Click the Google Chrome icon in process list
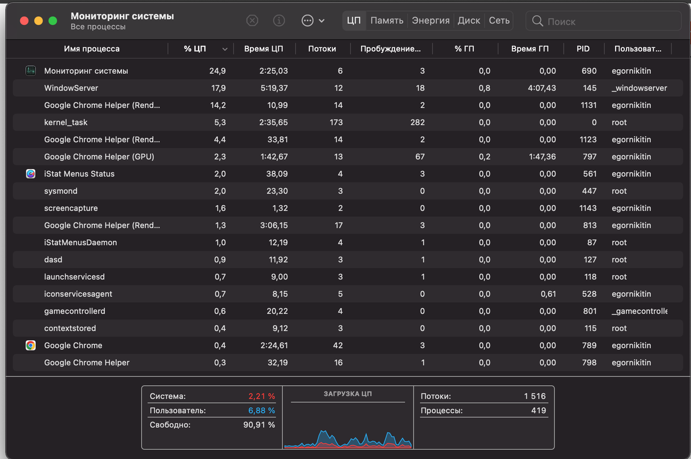The width and height of the screenshot is (691, 459). [31, 345]
